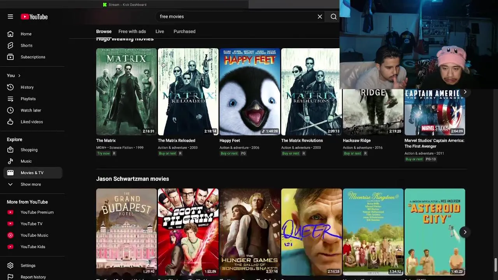This screenshot has height=280, width=498.
Task: Open the Moonrise Kingdom poster
Action: click(x=373, y=232)
